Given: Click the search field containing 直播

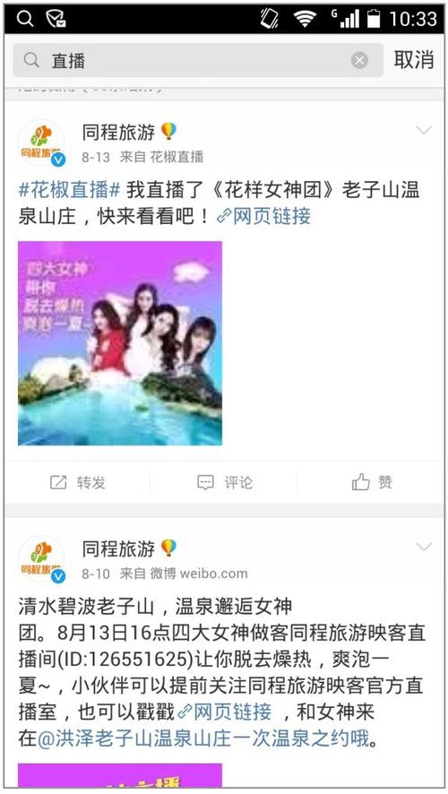Looking at the screenshot, I should (198, 60).
